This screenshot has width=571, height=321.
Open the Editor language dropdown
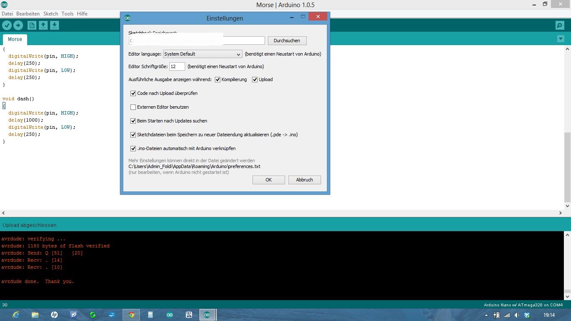203,54
